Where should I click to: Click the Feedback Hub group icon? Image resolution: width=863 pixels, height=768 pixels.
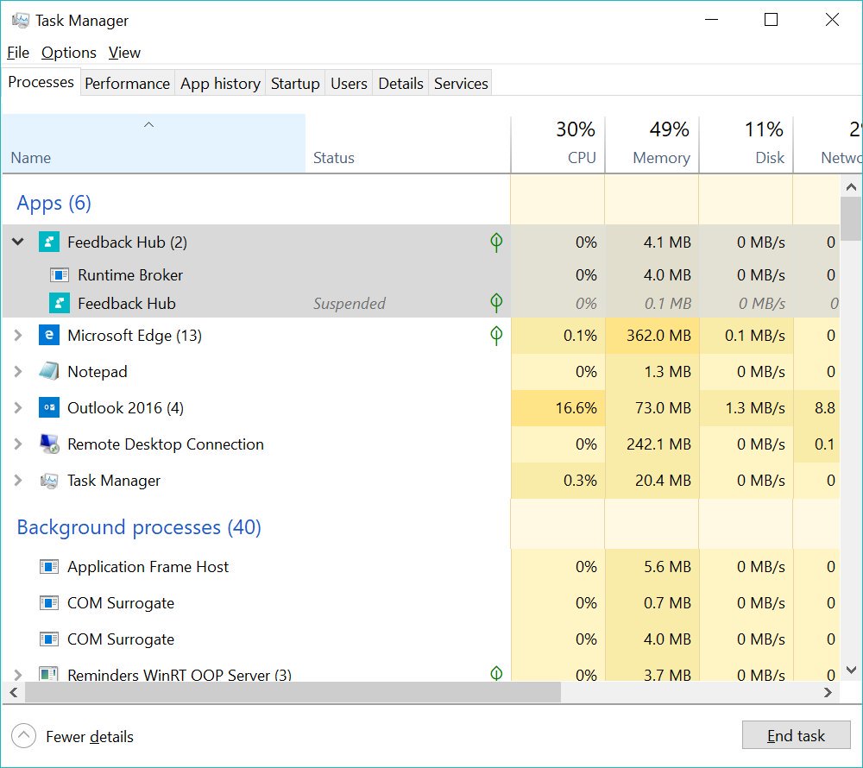[49, 242]
